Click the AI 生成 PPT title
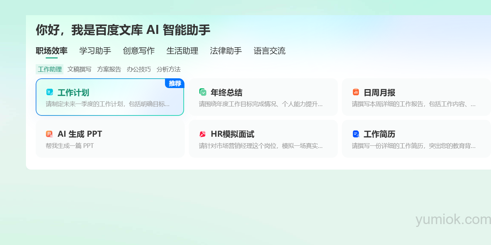Image resolution: width=491 pixels, height=245 pixels. pos(80,134)
